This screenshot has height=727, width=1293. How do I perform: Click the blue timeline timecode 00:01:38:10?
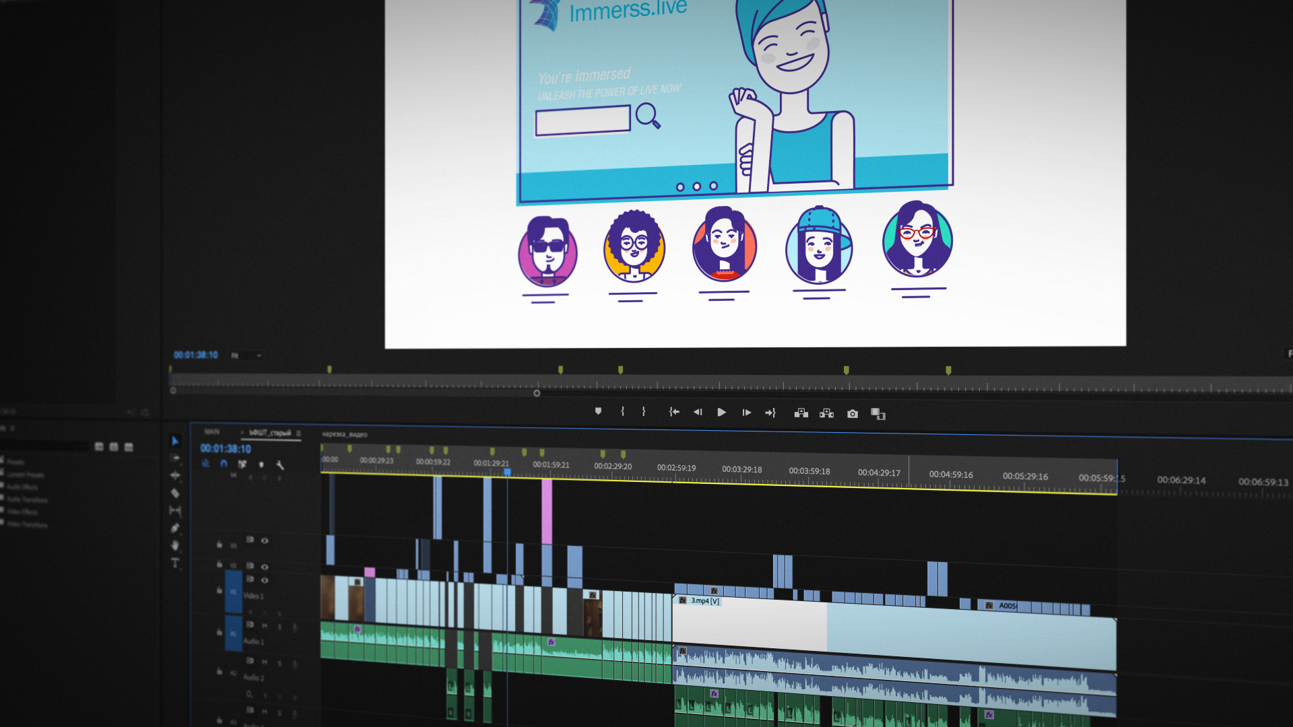[x=226, y=448]
